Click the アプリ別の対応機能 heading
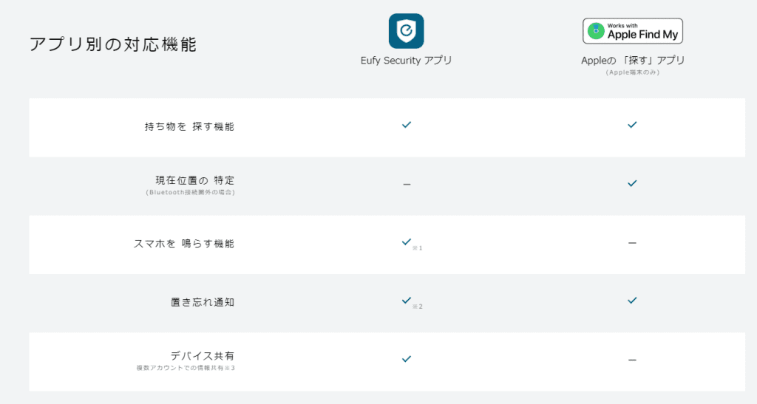The image size is (757, 404). (113, 44)
